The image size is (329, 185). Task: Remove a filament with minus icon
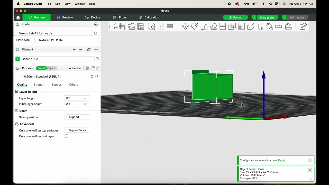[x=80, y=49]
